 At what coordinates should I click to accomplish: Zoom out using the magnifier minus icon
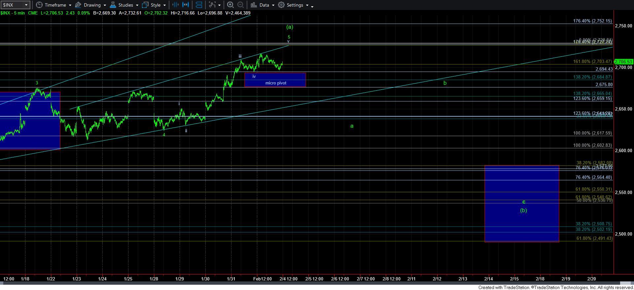tap(241, 5)
